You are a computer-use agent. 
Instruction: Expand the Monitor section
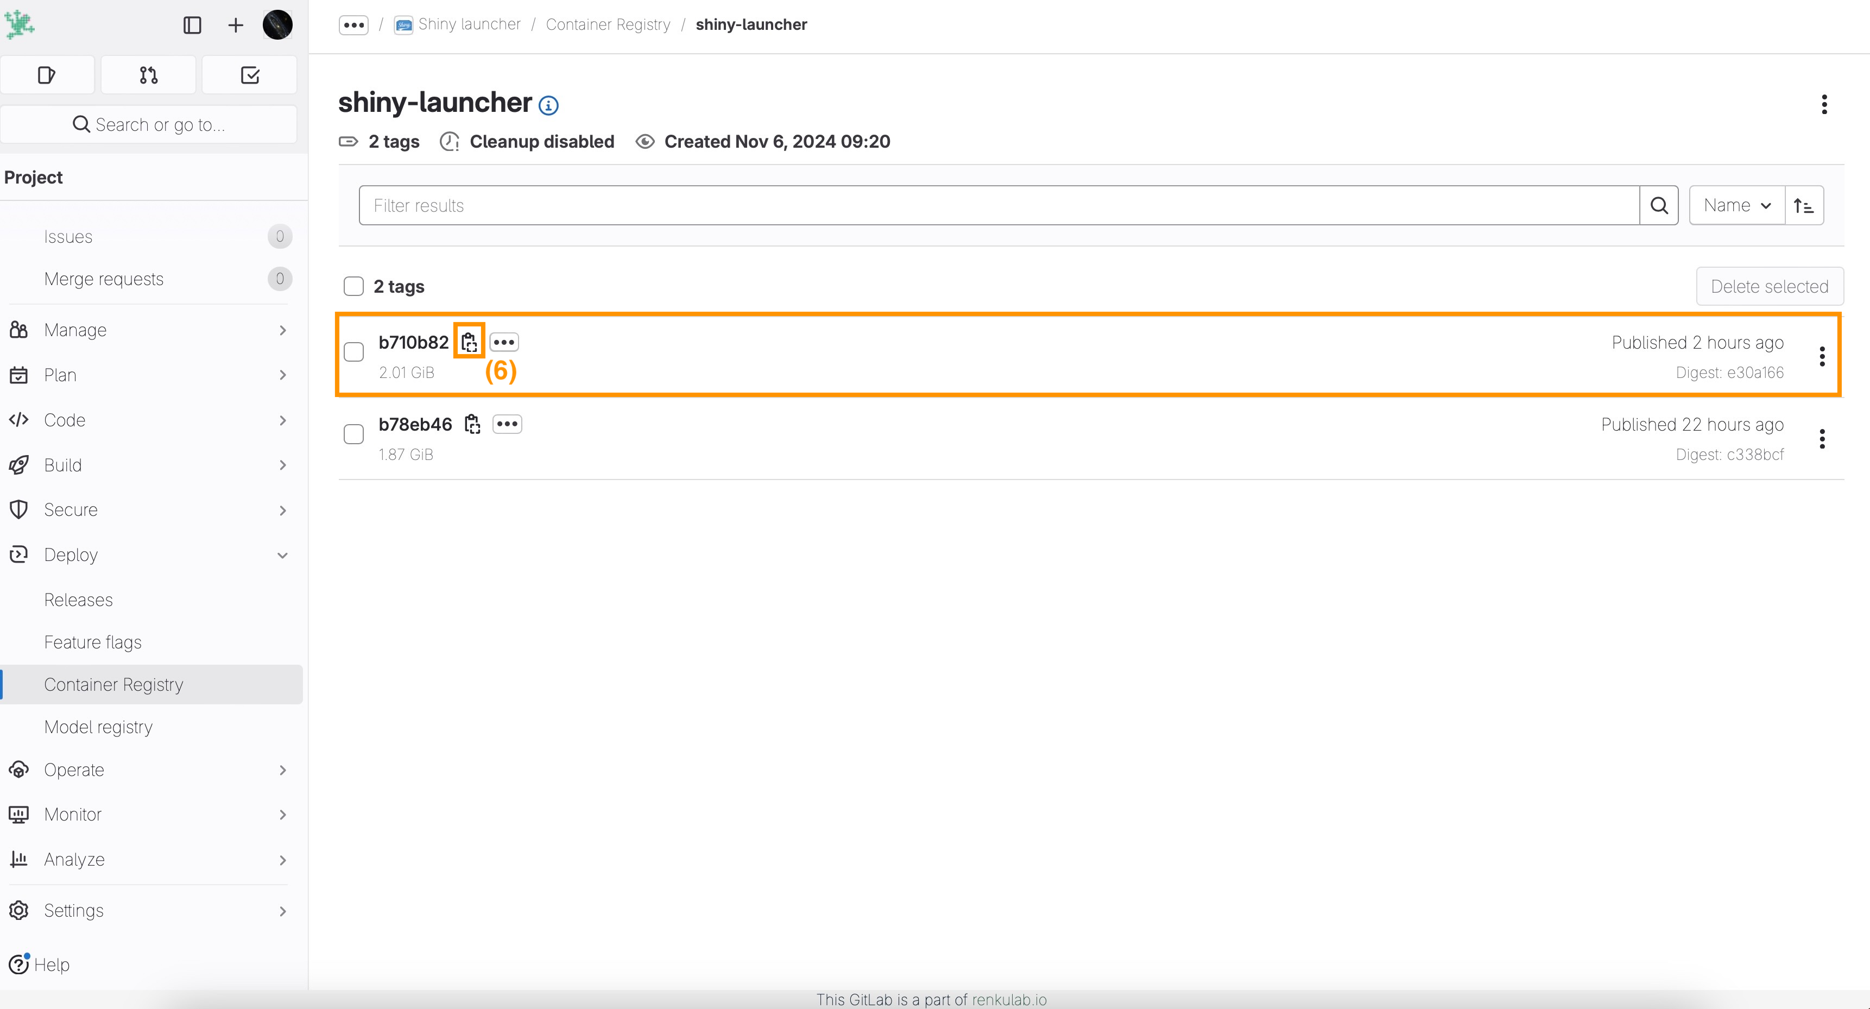(x=151, y=815)
